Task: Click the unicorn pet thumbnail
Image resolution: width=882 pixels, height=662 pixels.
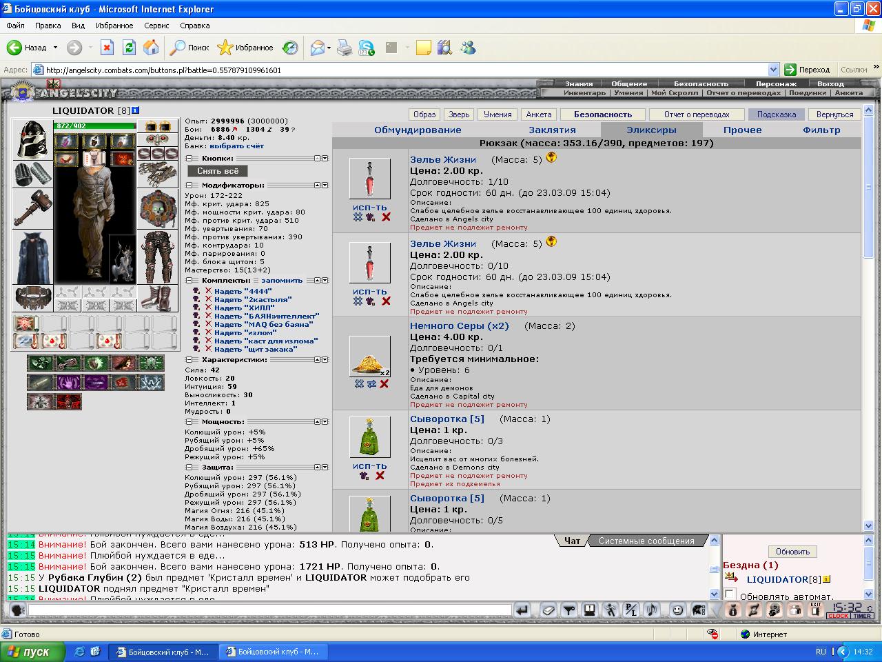Action: point(123,260)
